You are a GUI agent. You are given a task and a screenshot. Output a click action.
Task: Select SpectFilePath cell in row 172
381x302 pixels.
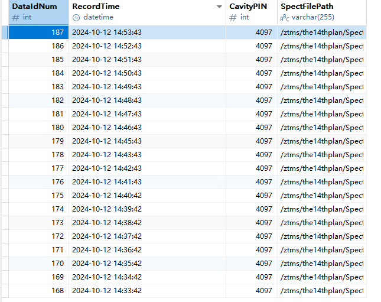click(321, 236)
